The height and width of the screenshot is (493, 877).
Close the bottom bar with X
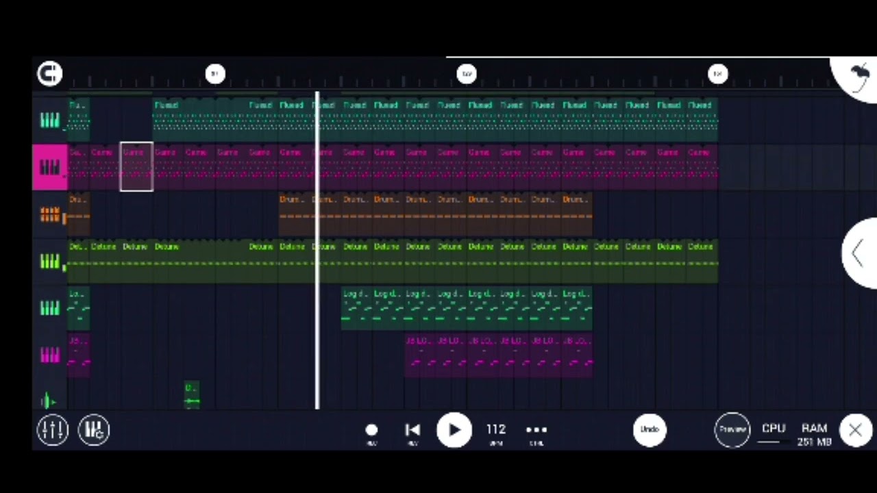(855, 430)
